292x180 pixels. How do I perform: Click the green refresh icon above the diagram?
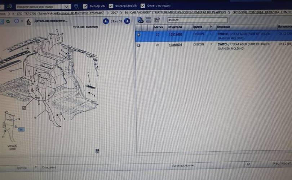(8, 21)
